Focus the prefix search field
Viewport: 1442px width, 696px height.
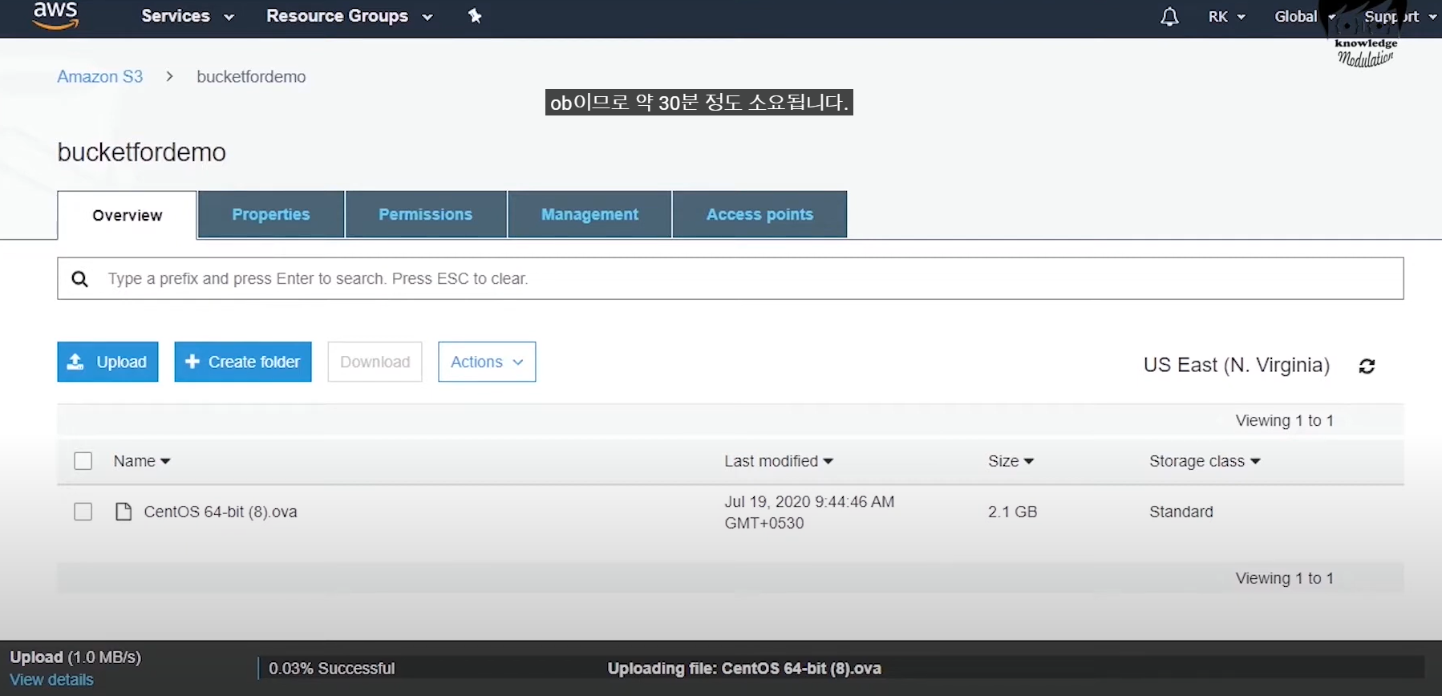coord(730,278)
